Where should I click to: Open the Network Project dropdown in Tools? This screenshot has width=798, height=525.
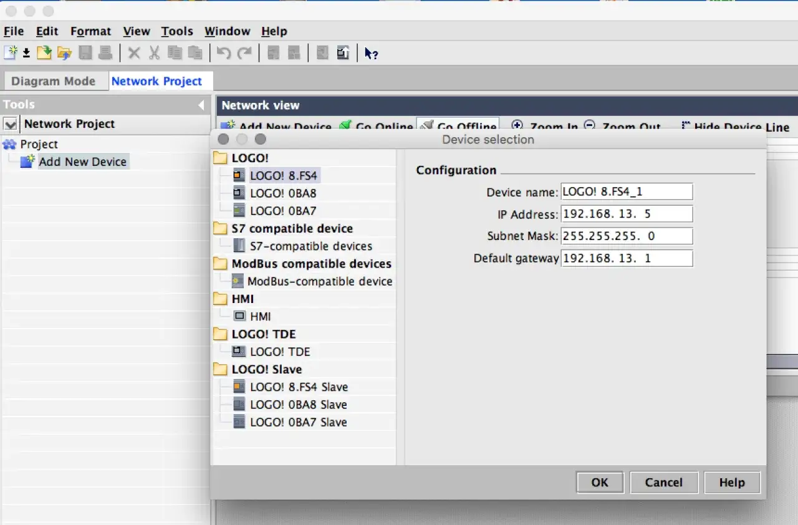pos(11,124)
